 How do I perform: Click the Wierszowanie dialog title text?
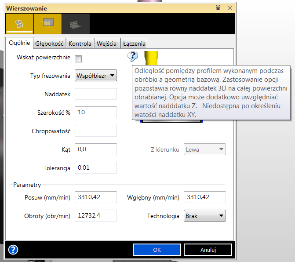(27, 8)
